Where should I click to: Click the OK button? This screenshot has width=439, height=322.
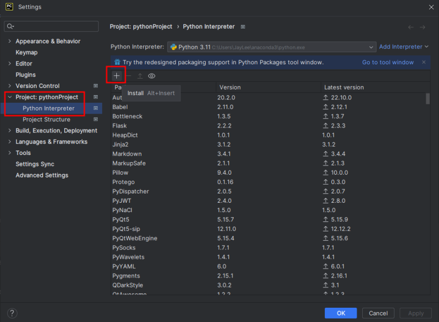tap(340, 312)
